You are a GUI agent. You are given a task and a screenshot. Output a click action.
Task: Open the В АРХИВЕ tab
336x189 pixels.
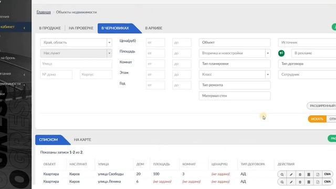[x=154, y=28]
